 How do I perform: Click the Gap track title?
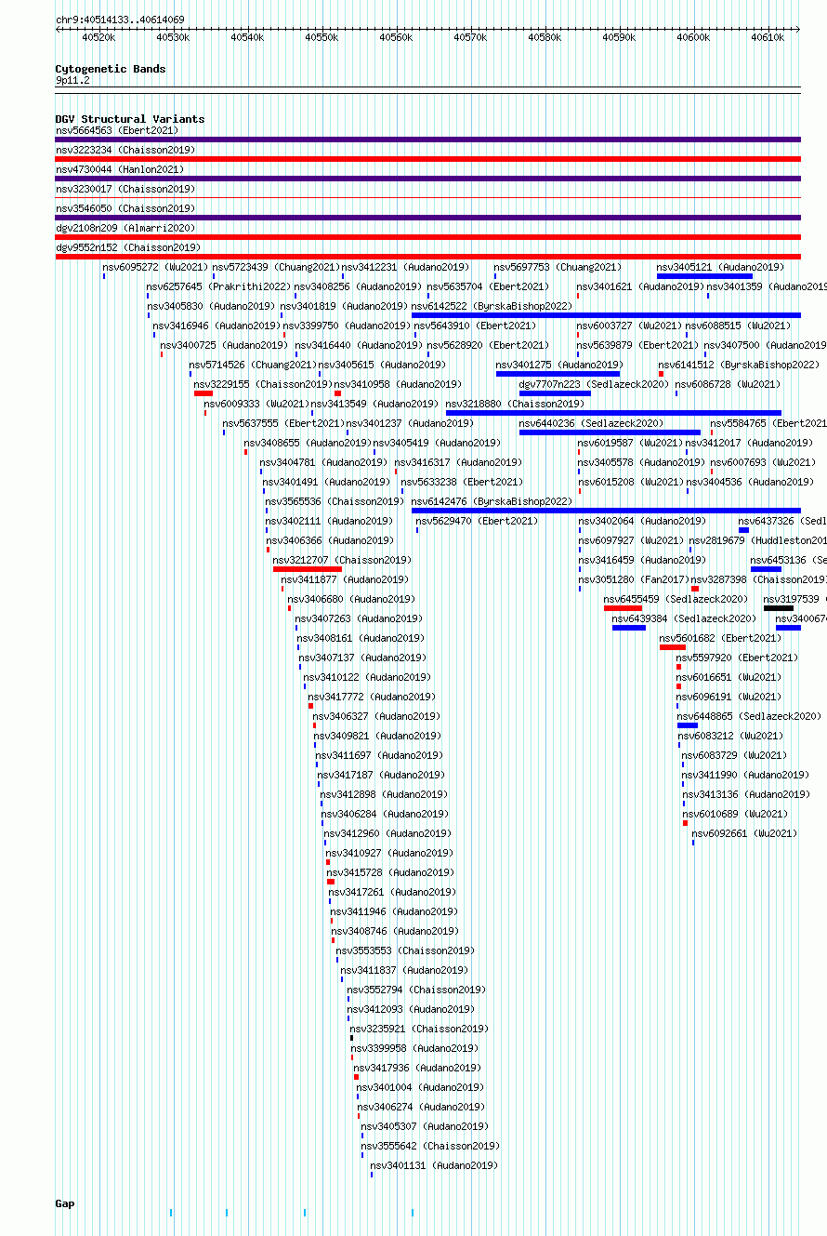coord(65,1203)
